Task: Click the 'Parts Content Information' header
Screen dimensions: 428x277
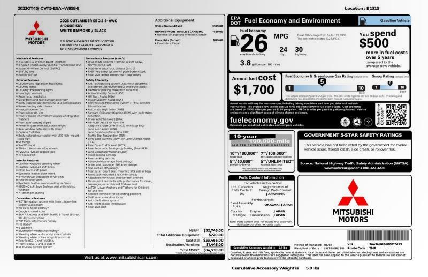Action: coord(261,178)
